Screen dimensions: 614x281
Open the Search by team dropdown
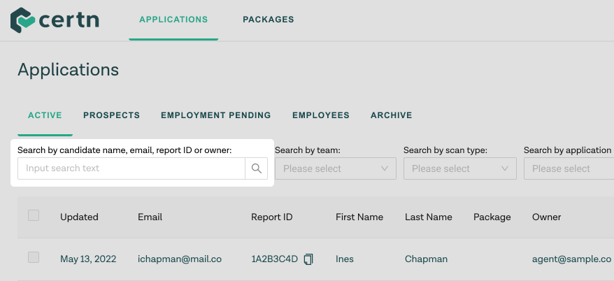[335, 168]
